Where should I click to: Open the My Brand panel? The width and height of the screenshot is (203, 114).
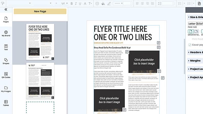(x=6, y=33)
